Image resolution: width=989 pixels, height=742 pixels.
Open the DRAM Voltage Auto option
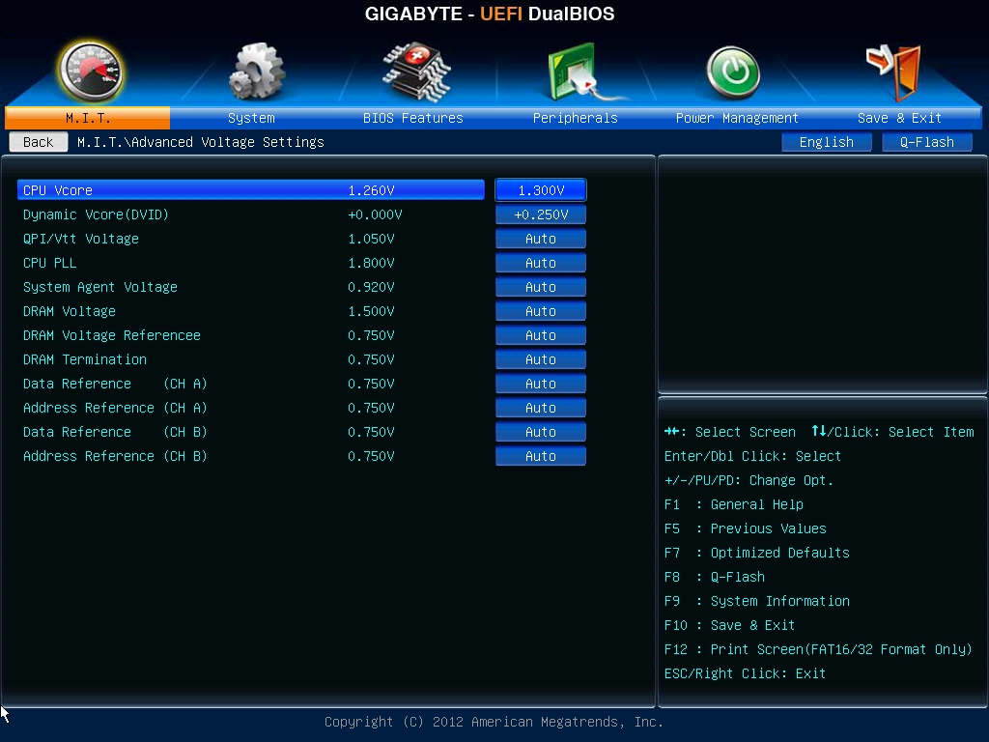tap(541, 311)
